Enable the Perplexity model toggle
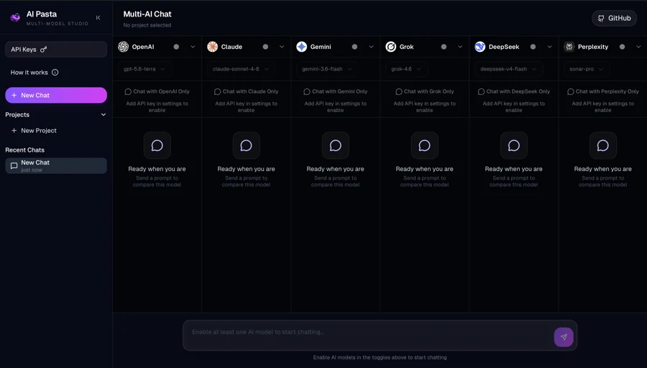 tap(622, 47)
